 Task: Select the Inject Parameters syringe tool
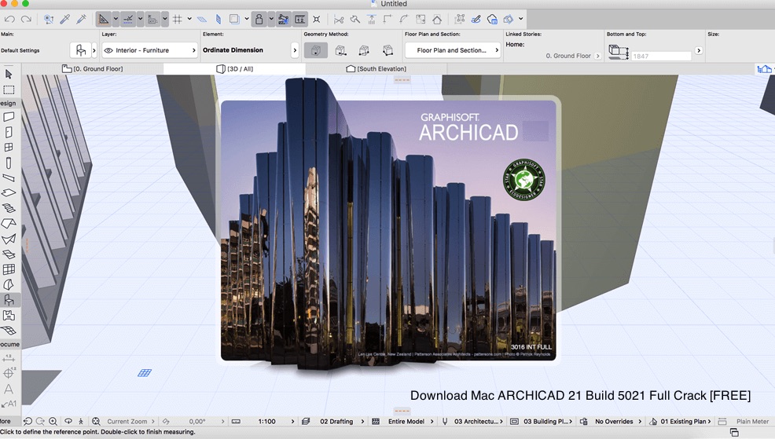(82, 20)
